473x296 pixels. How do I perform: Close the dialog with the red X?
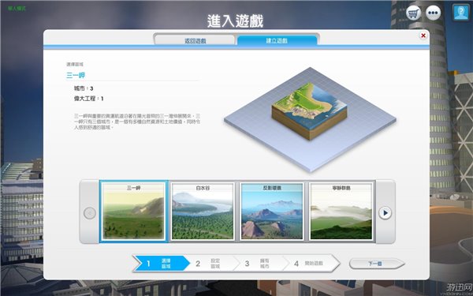(x=423, y=36)
